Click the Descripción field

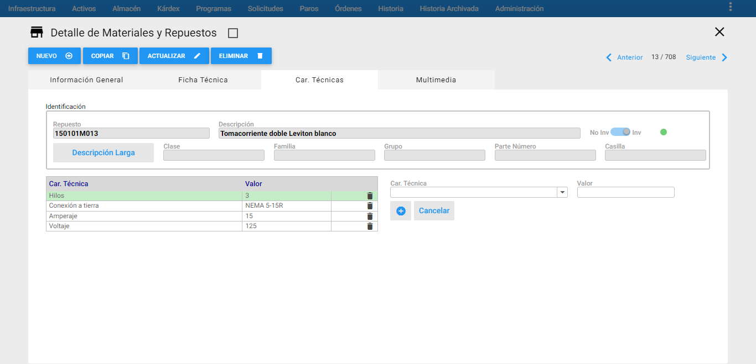click(x=400, y=133)
